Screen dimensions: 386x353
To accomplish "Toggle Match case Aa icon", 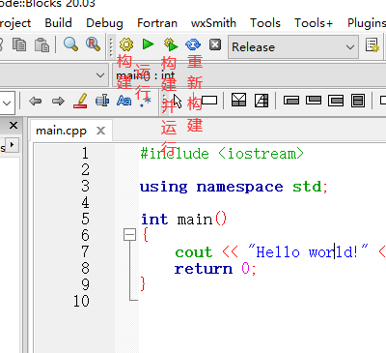I will click(124, 101).
